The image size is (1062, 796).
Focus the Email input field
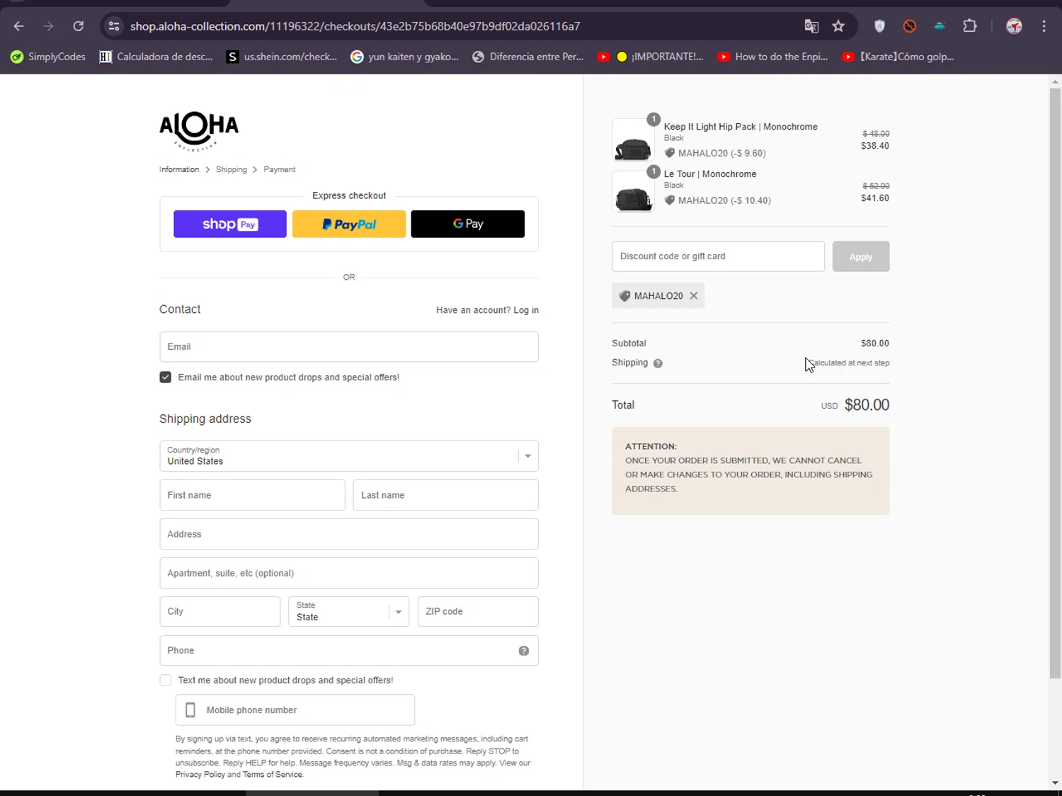pyautogui.click(x=349, y=347)
